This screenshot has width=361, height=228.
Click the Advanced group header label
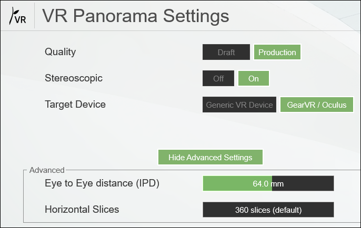47,170
